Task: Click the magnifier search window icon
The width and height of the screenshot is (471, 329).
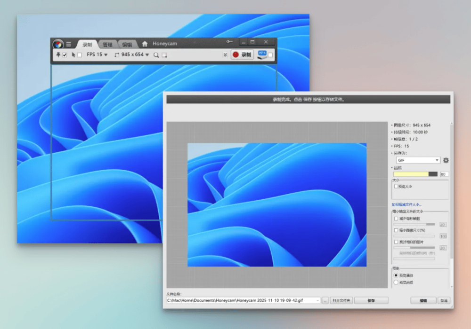Action: coord(156,55)
